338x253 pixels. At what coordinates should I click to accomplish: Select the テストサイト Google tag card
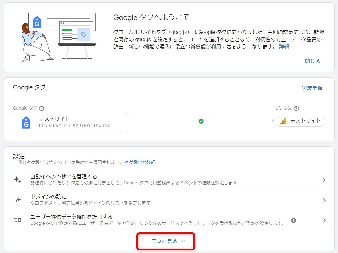71,122
